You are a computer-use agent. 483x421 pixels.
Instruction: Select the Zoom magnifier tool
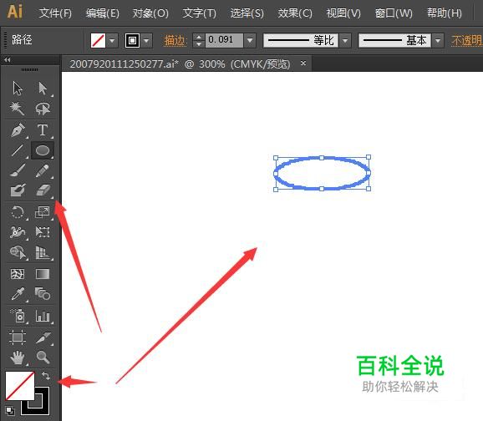point(43,358)
